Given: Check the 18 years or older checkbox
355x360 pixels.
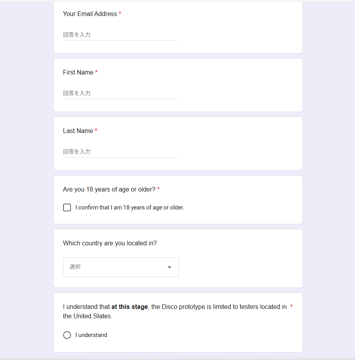Looking at the screenshot, I should (67, 207).
